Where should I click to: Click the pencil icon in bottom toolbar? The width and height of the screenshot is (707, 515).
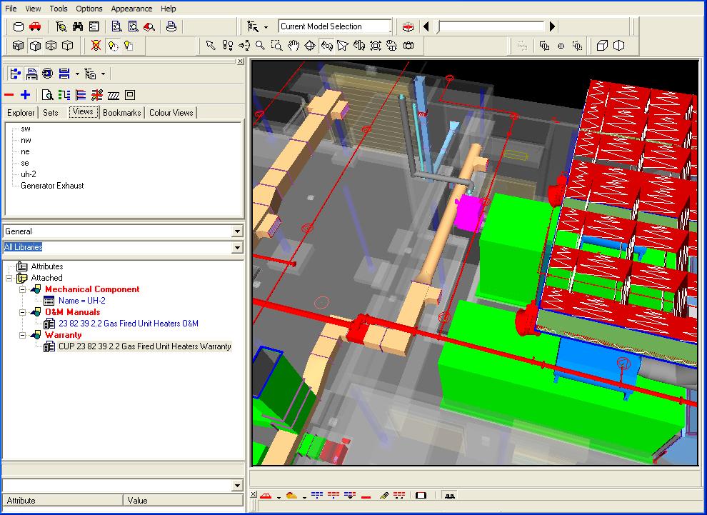(383, 495)
